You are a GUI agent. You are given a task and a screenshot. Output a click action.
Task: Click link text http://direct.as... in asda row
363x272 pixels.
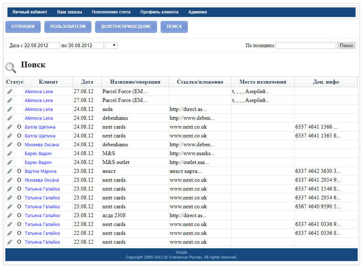pos(188,109)
